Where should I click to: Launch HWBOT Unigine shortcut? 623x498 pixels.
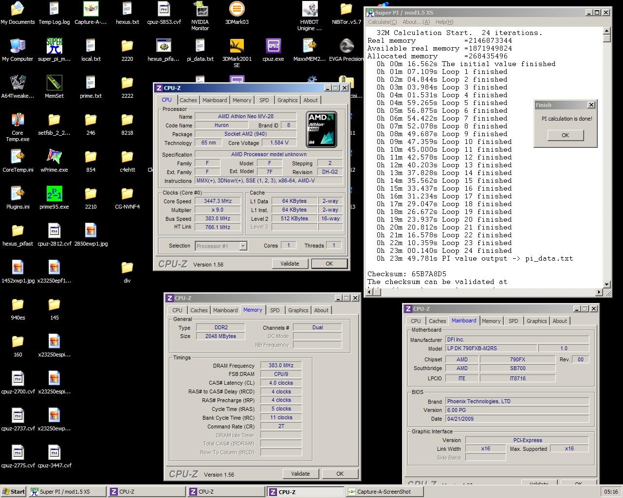click(x=310, y=17)
